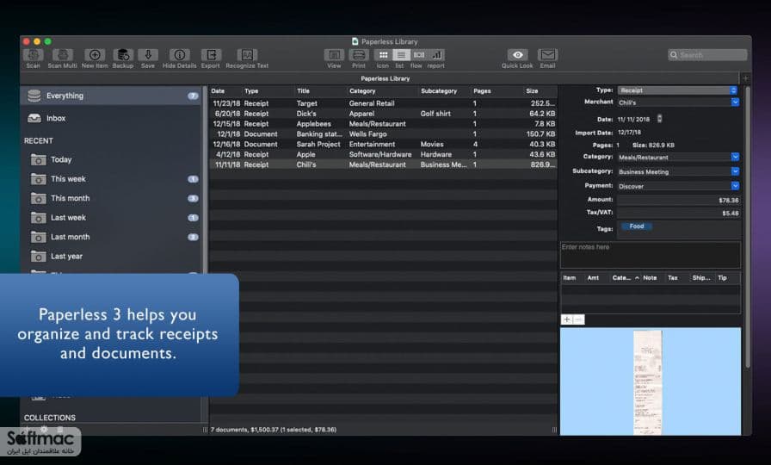771x465 pixels.
Task: Click the details panel vertical scrollbar
Action: pos(748,226)
